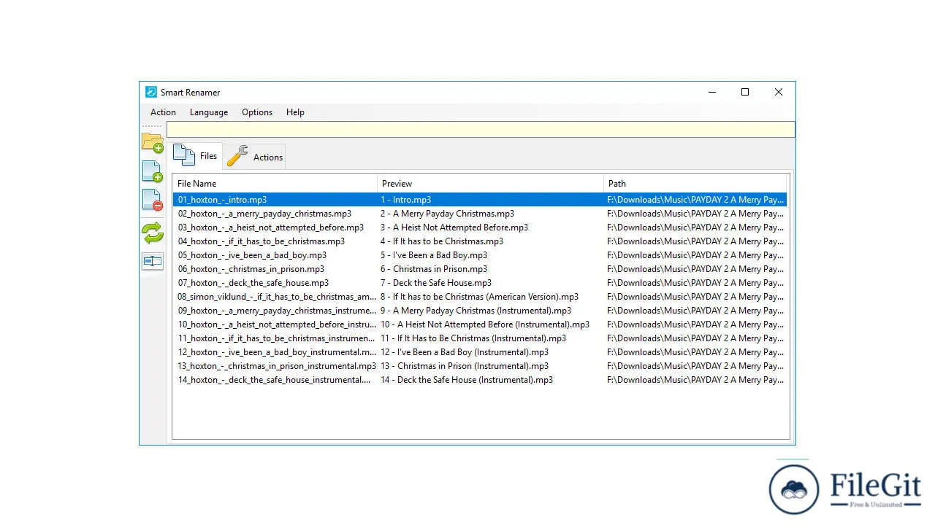Click preview '4 - If It has to be Christmas.mp3'
Image resolution: width=935 pixels, height=525 pixels.
441,241
